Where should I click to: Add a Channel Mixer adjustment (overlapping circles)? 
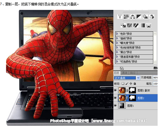[x=152, y=17]
